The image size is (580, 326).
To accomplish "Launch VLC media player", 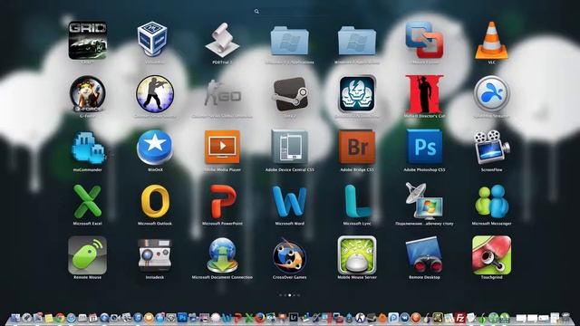I will point(491,41).
